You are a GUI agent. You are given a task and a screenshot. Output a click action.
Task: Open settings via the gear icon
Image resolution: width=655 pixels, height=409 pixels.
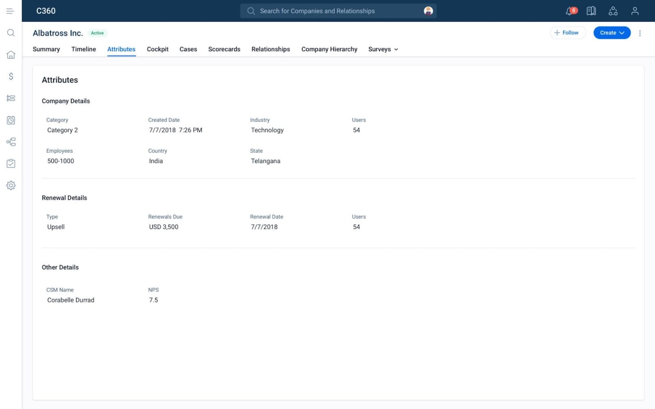pos(11,185)
